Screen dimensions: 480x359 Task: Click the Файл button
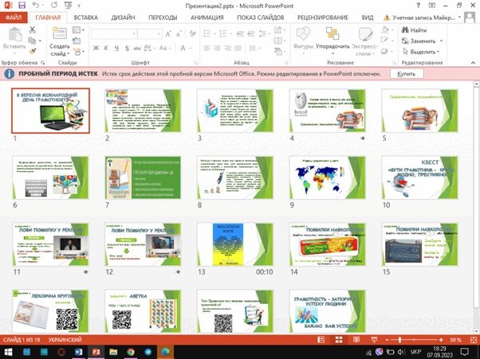click(x=15, y=16)
